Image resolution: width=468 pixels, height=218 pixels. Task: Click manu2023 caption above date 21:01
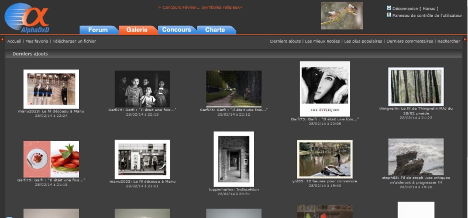point(142,182)
